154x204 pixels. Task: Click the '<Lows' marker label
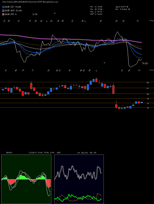(151, 70)
